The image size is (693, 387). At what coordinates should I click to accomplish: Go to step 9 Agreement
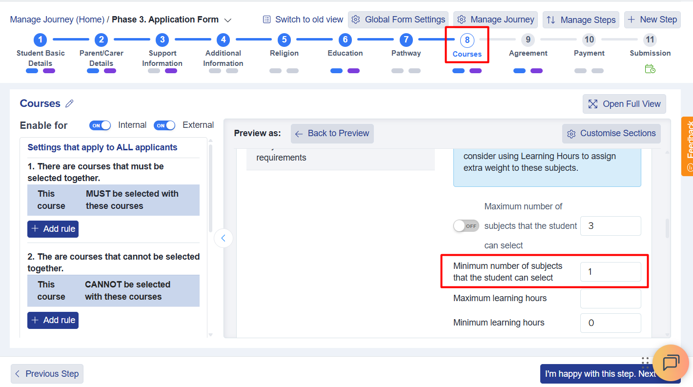click(x=528, y=40)
